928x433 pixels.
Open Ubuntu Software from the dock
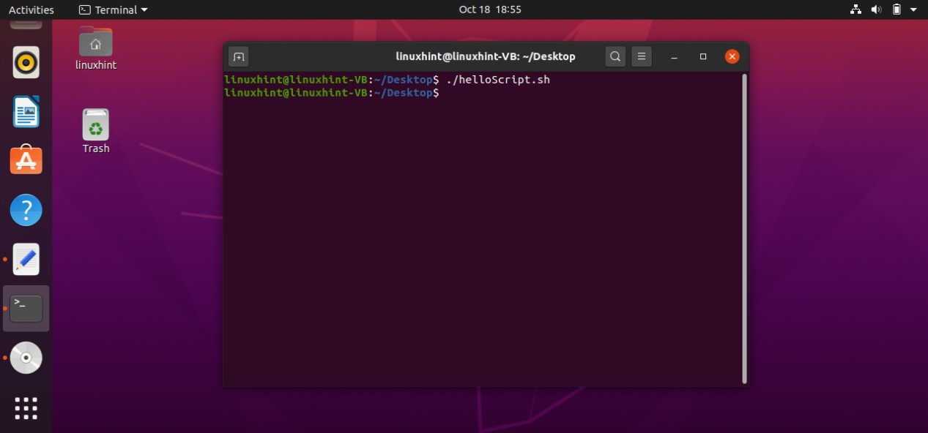pyautogui.click(x=26, y=160)
